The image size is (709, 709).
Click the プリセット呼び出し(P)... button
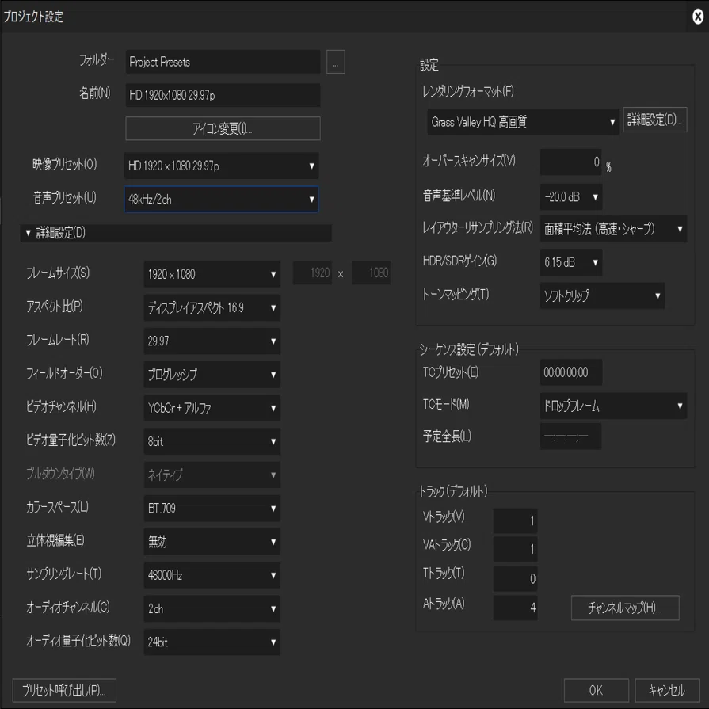click(64, 690)
